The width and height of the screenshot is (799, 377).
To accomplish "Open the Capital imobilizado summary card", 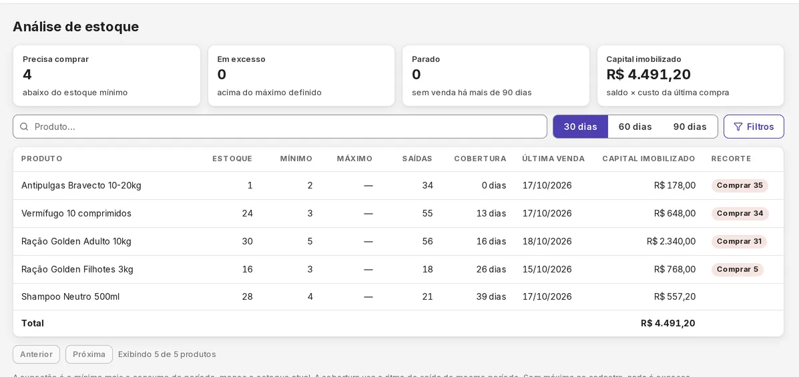I will (x=690, y=76).
